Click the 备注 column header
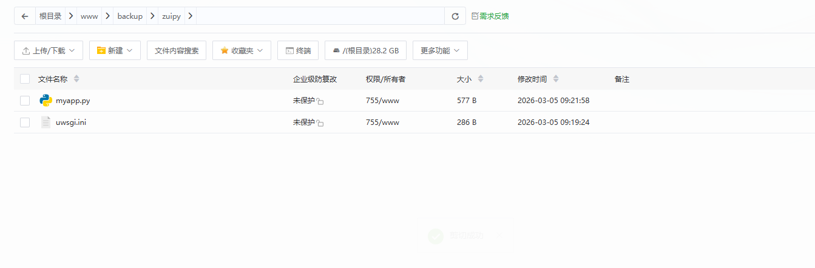The height and width of the screenshot is (268, 815). tap(622, 79)
